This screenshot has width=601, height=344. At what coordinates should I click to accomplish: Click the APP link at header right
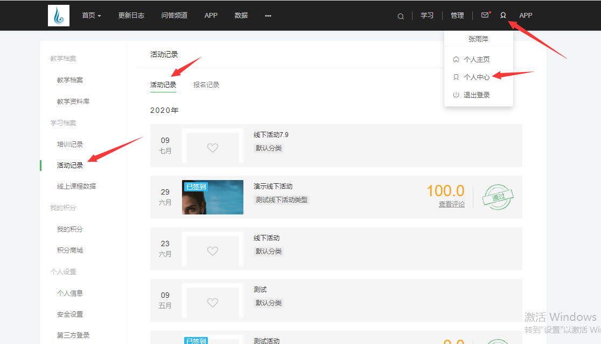coord(526,15)
